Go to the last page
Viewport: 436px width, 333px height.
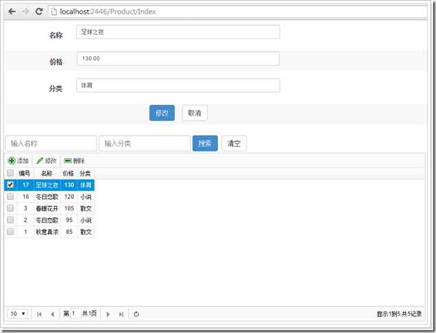tap(121, 314)
